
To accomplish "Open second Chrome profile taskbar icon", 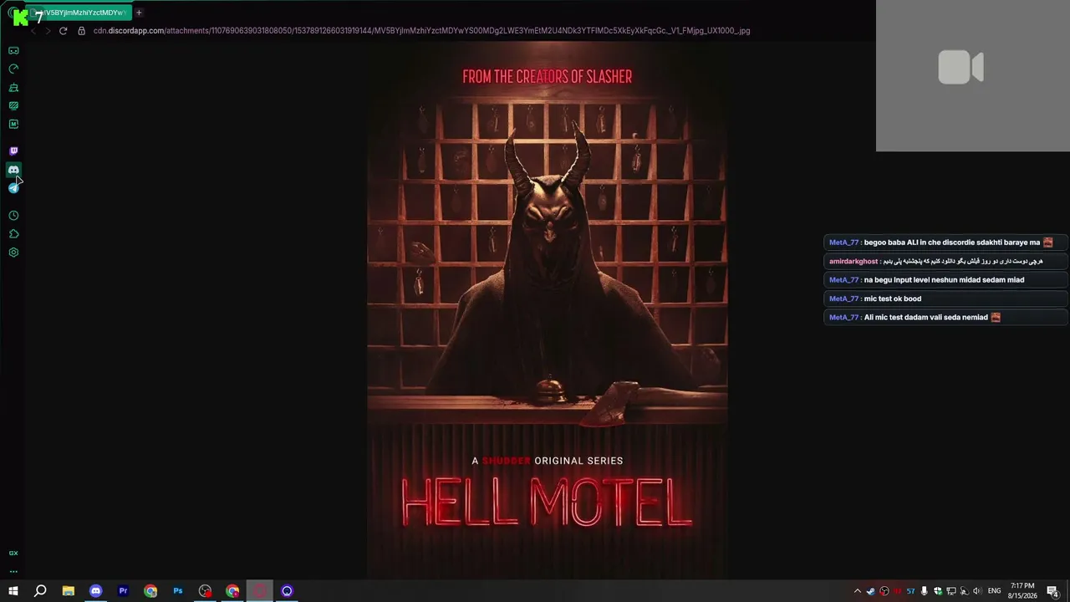I will pyautogui.click(x=232, y=591).
